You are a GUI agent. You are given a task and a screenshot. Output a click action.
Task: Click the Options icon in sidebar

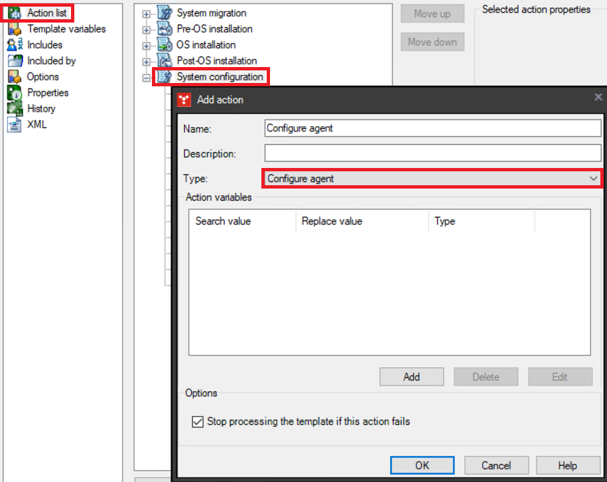13,76
